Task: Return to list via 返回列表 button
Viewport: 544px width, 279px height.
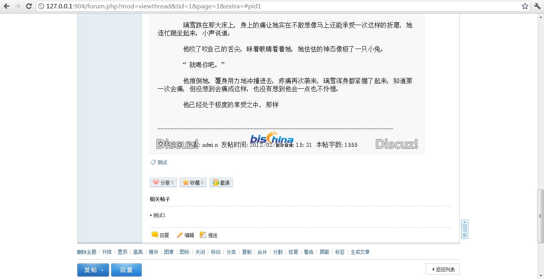Action: click(x=443, y=269)
